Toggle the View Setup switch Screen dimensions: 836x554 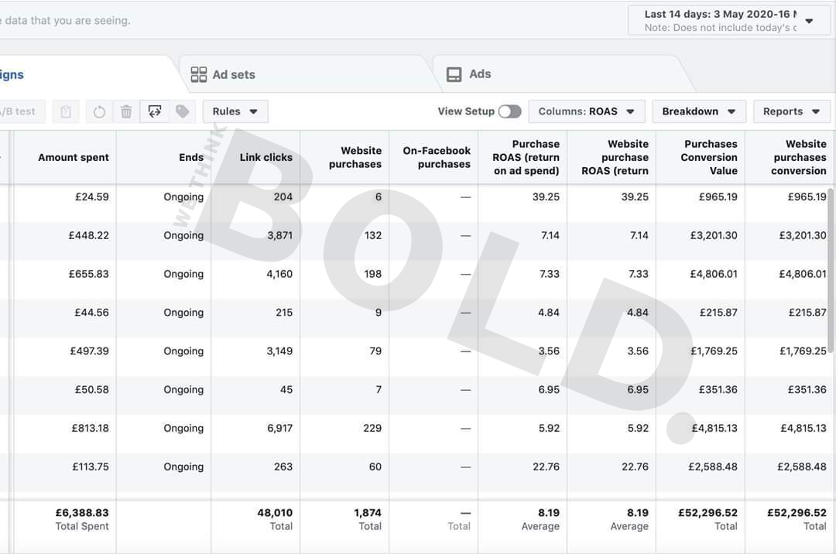(509, 111)
